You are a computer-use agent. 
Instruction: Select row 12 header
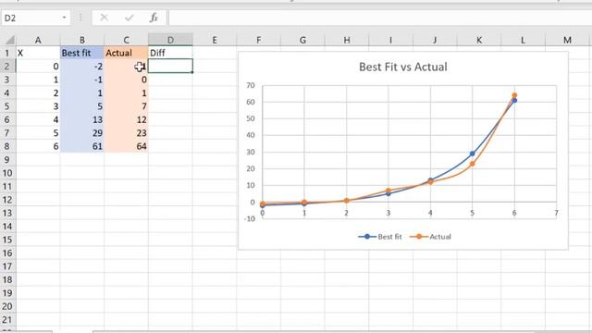pyautogui.click(x=7, y=200)
